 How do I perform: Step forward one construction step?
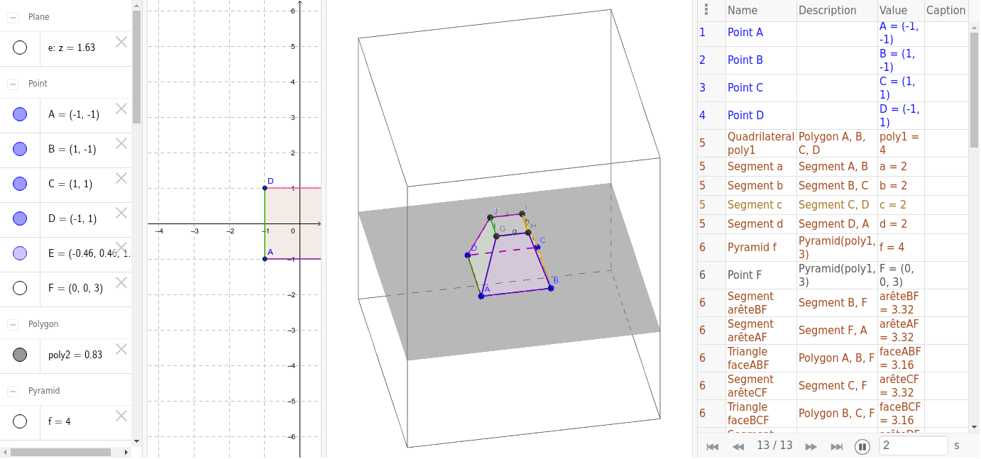tap(811, 446)
